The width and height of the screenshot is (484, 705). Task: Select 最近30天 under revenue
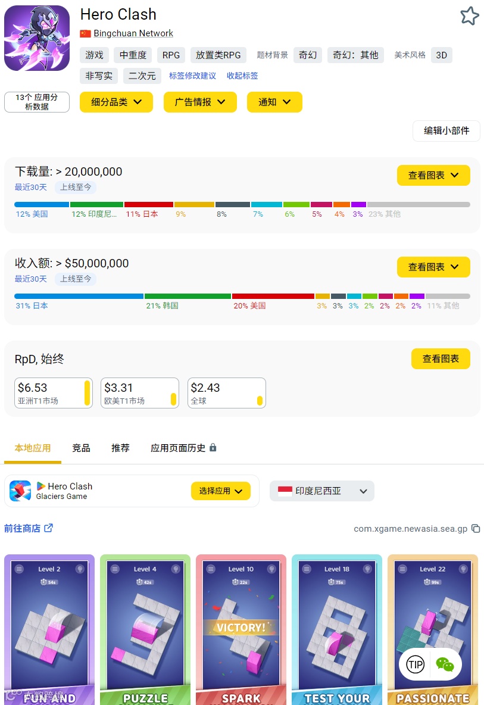pos(30,279)
